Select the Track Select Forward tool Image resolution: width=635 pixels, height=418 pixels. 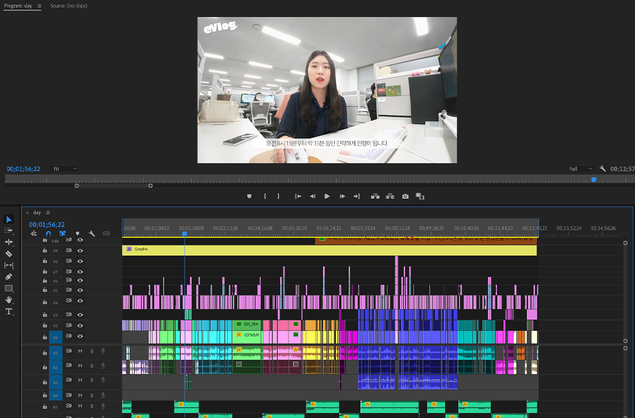pyautogui.click(x=9, y=230)
